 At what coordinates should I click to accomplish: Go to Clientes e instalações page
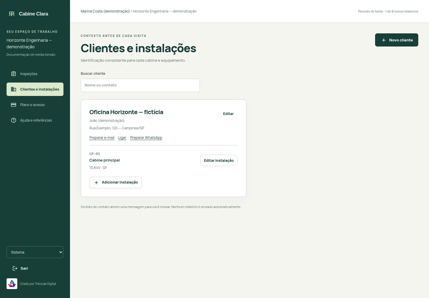pyautogui.click(x=35, y=89)
